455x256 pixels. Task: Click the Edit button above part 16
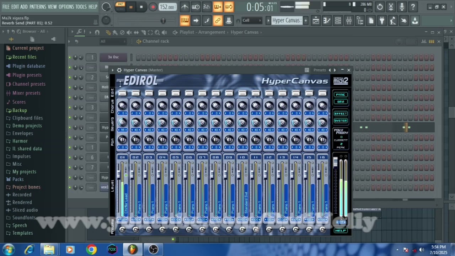coord(322,93)
